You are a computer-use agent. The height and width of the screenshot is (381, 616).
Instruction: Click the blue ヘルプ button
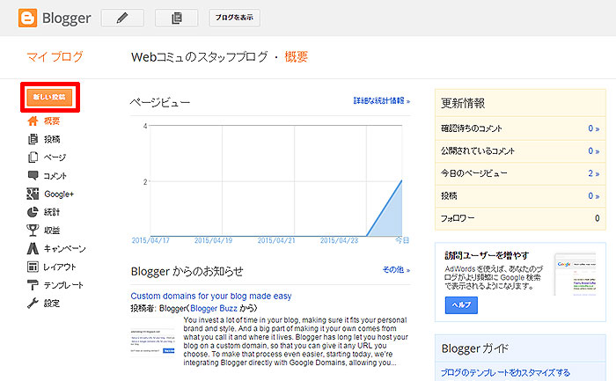tap(461, 304)
